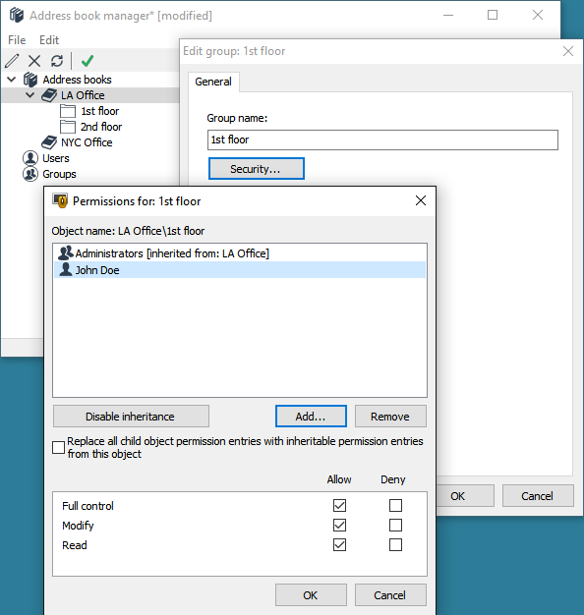Screen dimensions: 584x615
Task: Uncheck Allow for Full control
Action: point(339,506)
